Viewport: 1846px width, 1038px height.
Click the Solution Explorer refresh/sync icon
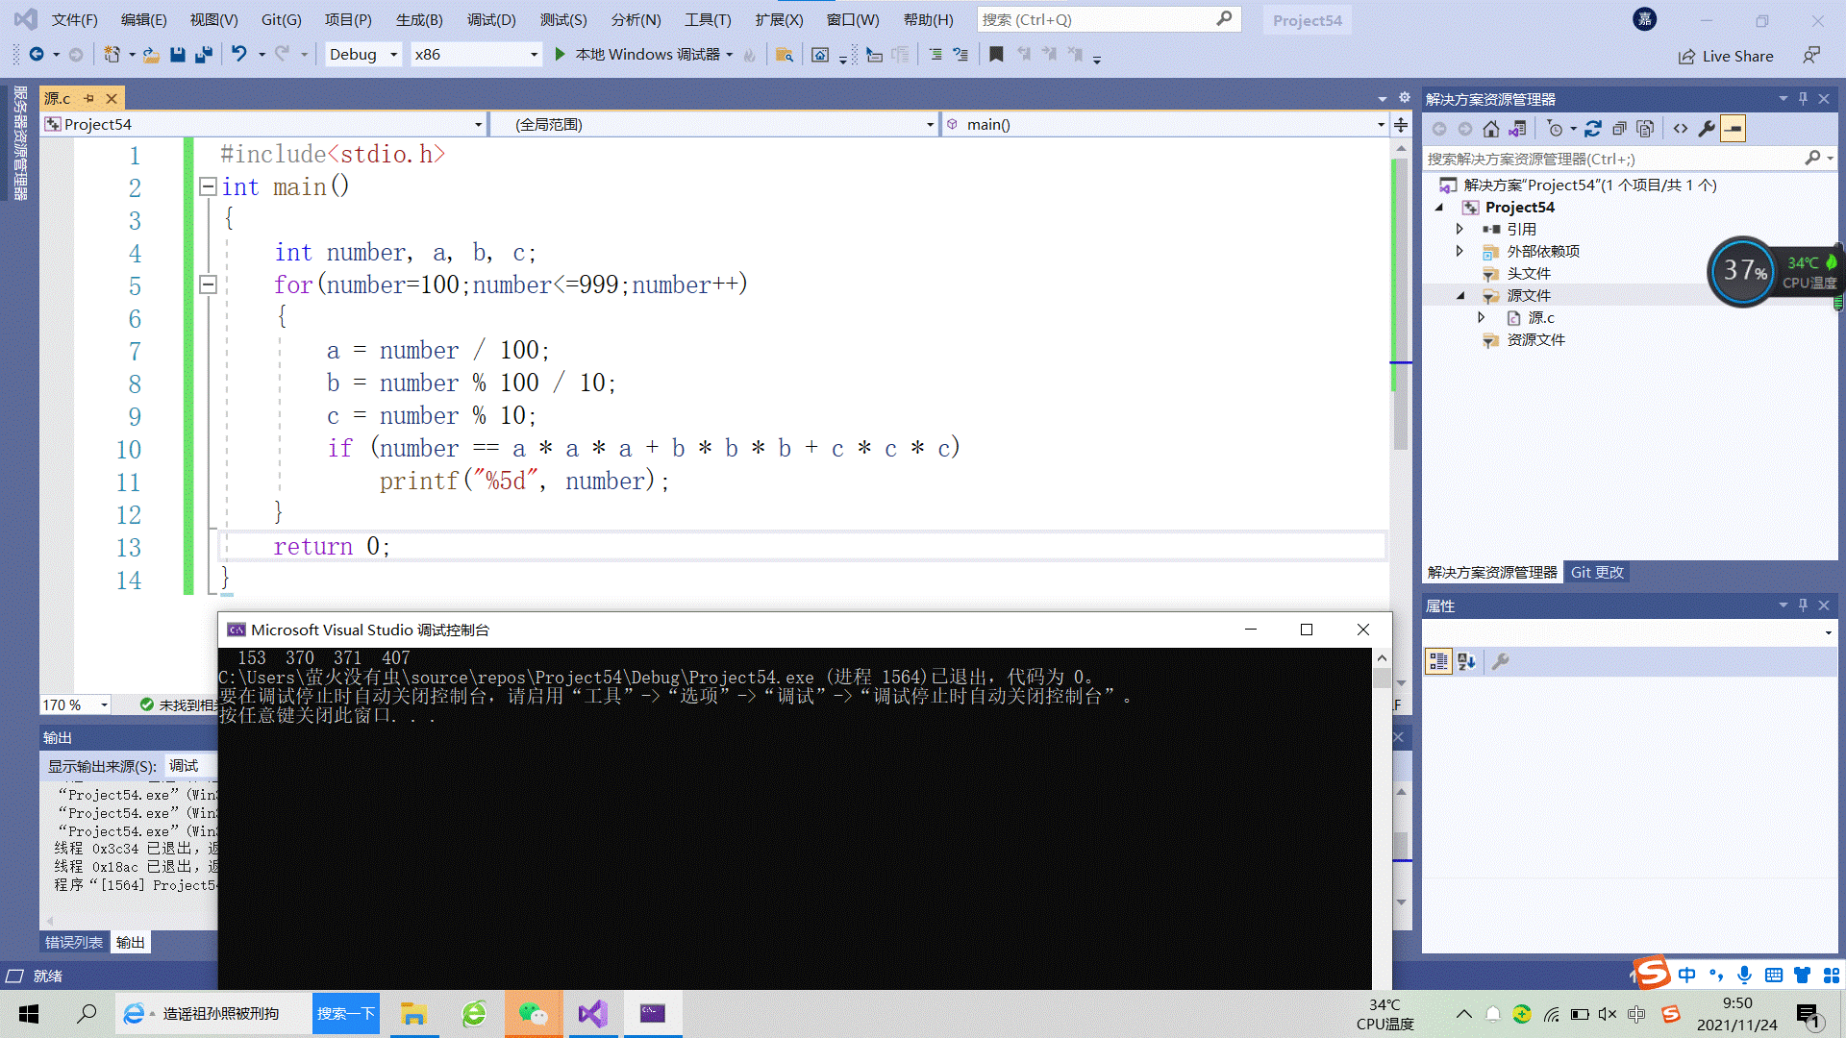click(1592, 129)
